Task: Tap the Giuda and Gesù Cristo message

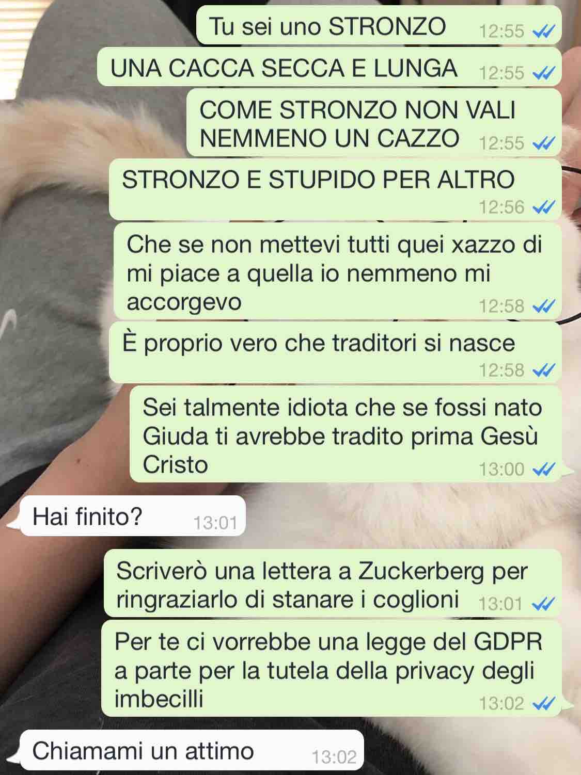Action: click(346, 434)
